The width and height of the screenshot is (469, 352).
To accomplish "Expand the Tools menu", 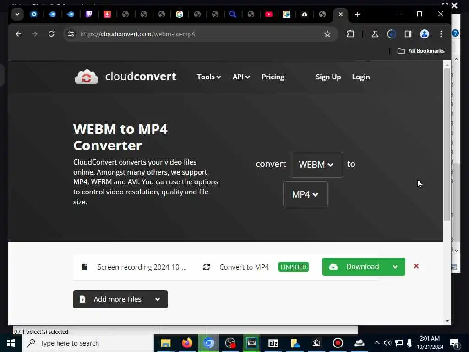I will 209,77.
